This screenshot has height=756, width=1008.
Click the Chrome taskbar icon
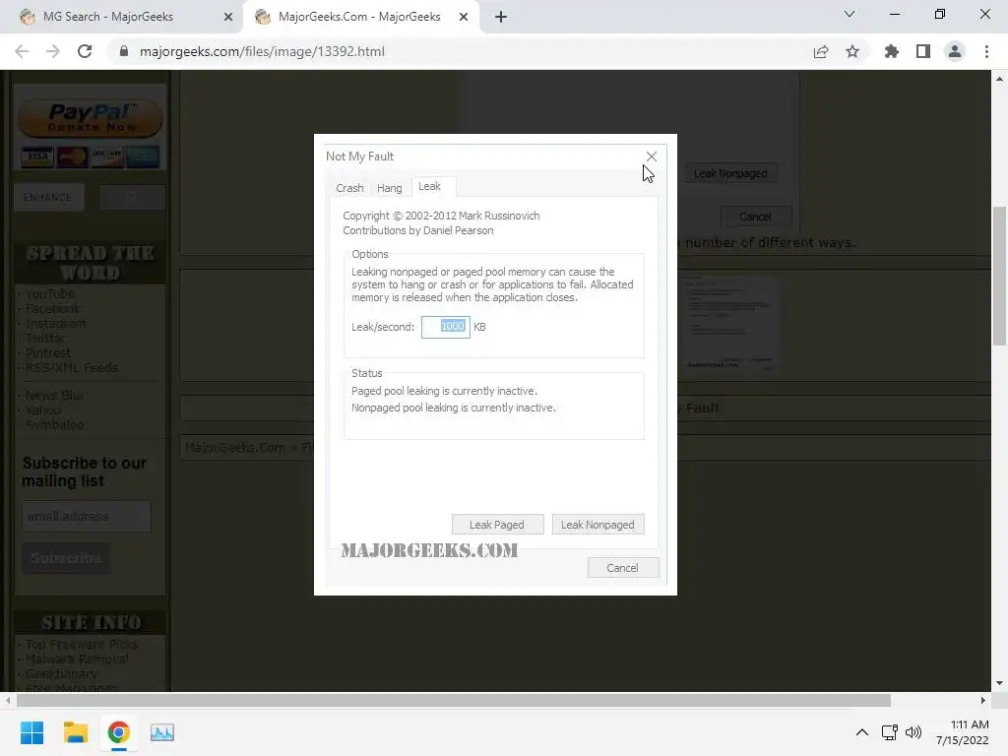pyautogui.click(x=118, y=732)
